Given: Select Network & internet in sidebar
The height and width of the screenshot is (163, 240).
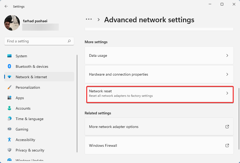Looking at the screenshot, I should [31, 77].
